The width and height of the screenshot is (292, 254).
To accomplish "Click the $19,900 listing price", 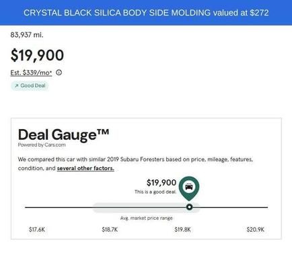I will click(x=37, y=55).
